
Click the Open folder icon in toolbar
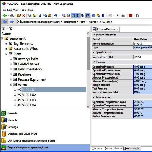click(x=19, y=15)
